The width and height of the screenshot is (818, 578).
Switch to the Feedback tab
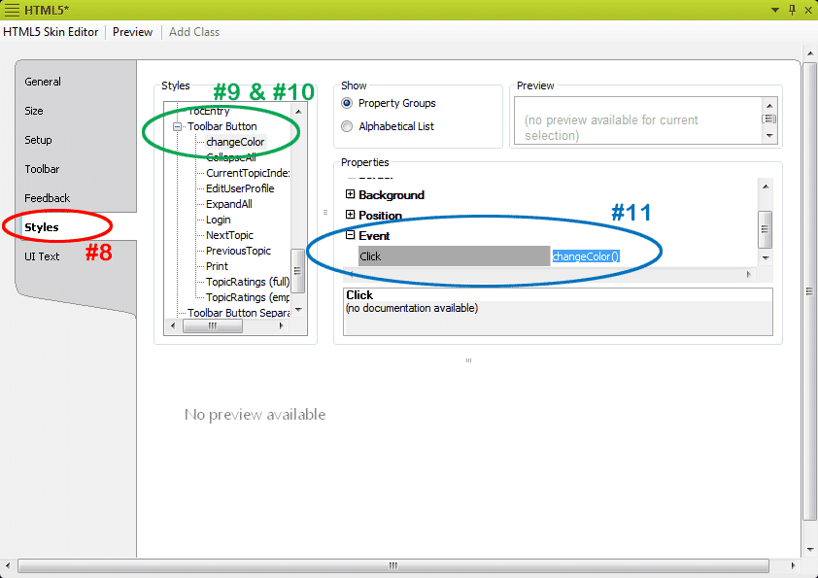point(47,198)
